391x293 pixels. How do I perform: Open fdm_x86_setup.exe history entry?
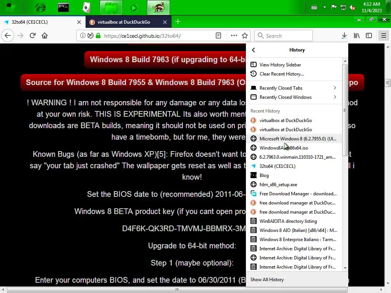click(x=294, y=185)
